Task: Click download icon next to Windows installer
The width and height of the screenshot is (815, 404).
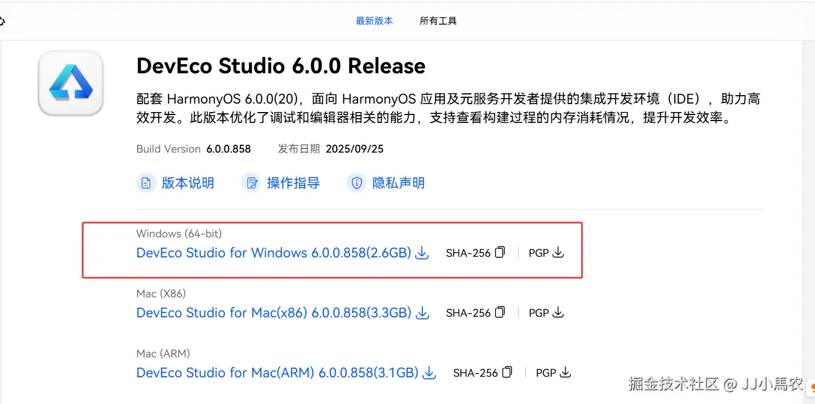Action: (x=422, y=253)
